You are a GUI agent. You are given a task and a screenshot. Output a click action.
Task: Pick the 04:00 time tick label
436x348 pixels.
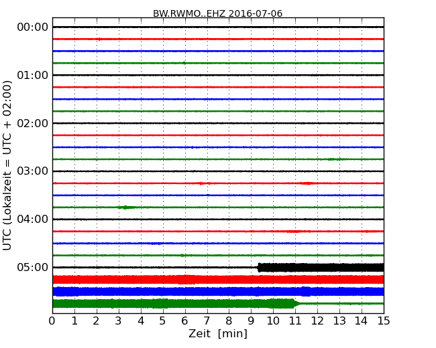pyautogui.click(x=33, y=220)
